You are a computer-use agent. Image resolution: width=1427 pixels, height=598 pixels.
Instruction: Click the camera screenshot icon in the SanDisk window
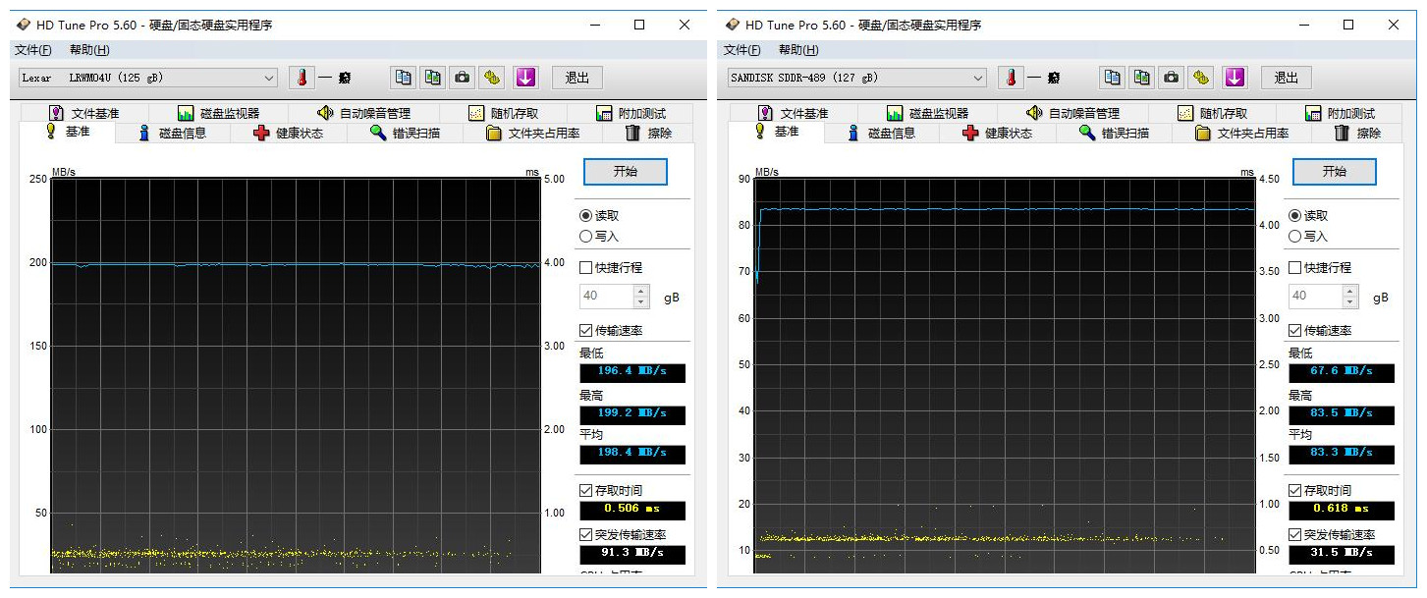[1171, 78]
